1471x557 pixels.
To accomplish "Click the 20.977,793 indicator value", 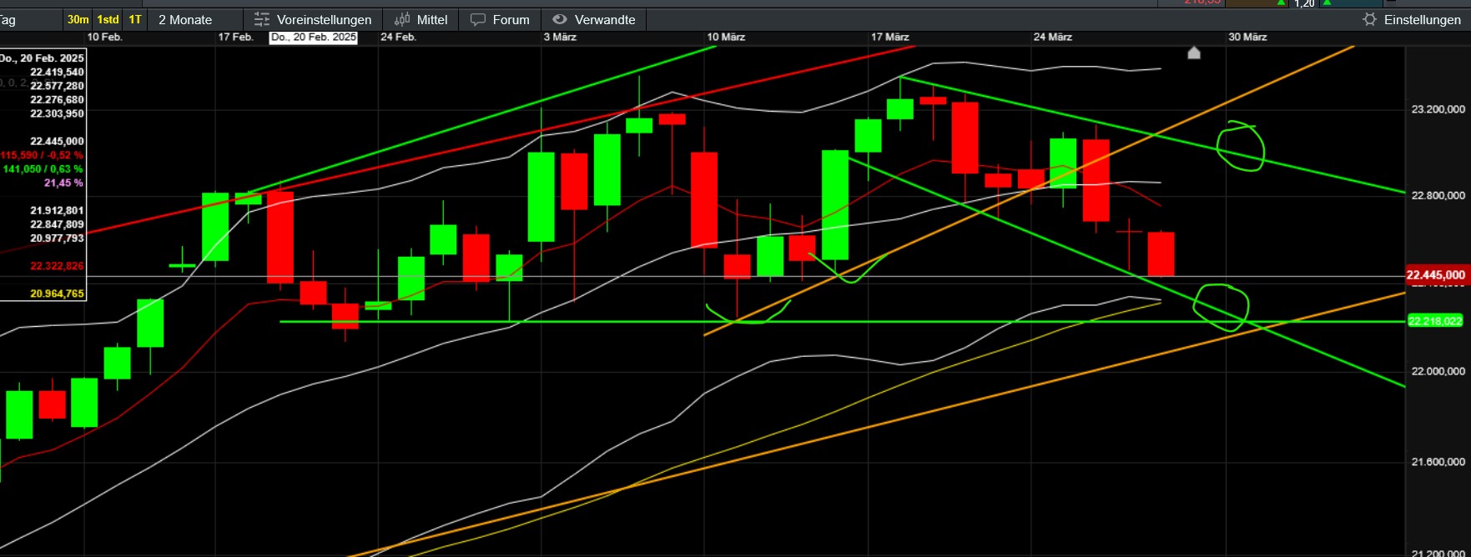I will [x=57, y=238].
